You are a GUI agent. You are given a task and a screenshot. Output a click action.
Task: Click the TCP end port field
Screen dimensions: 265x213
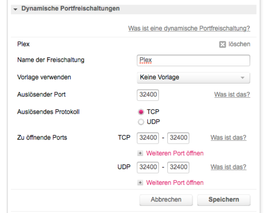pos(178,138)
